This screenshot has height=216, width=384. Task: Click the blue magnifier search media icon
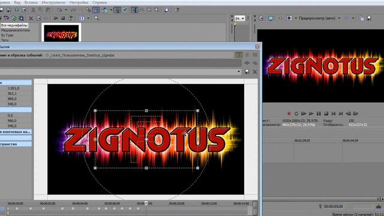click(x=22, y=18)
